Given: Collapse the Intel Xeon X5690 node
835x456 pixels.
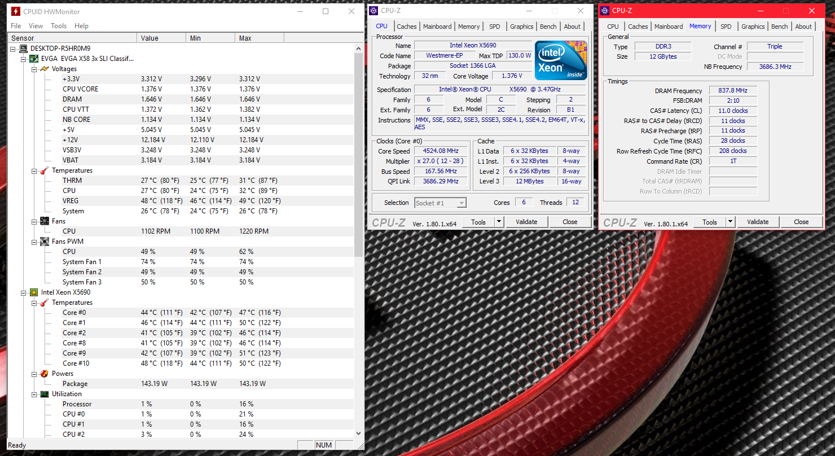Looking at the screenshot, I should click(x=24, y=292).
